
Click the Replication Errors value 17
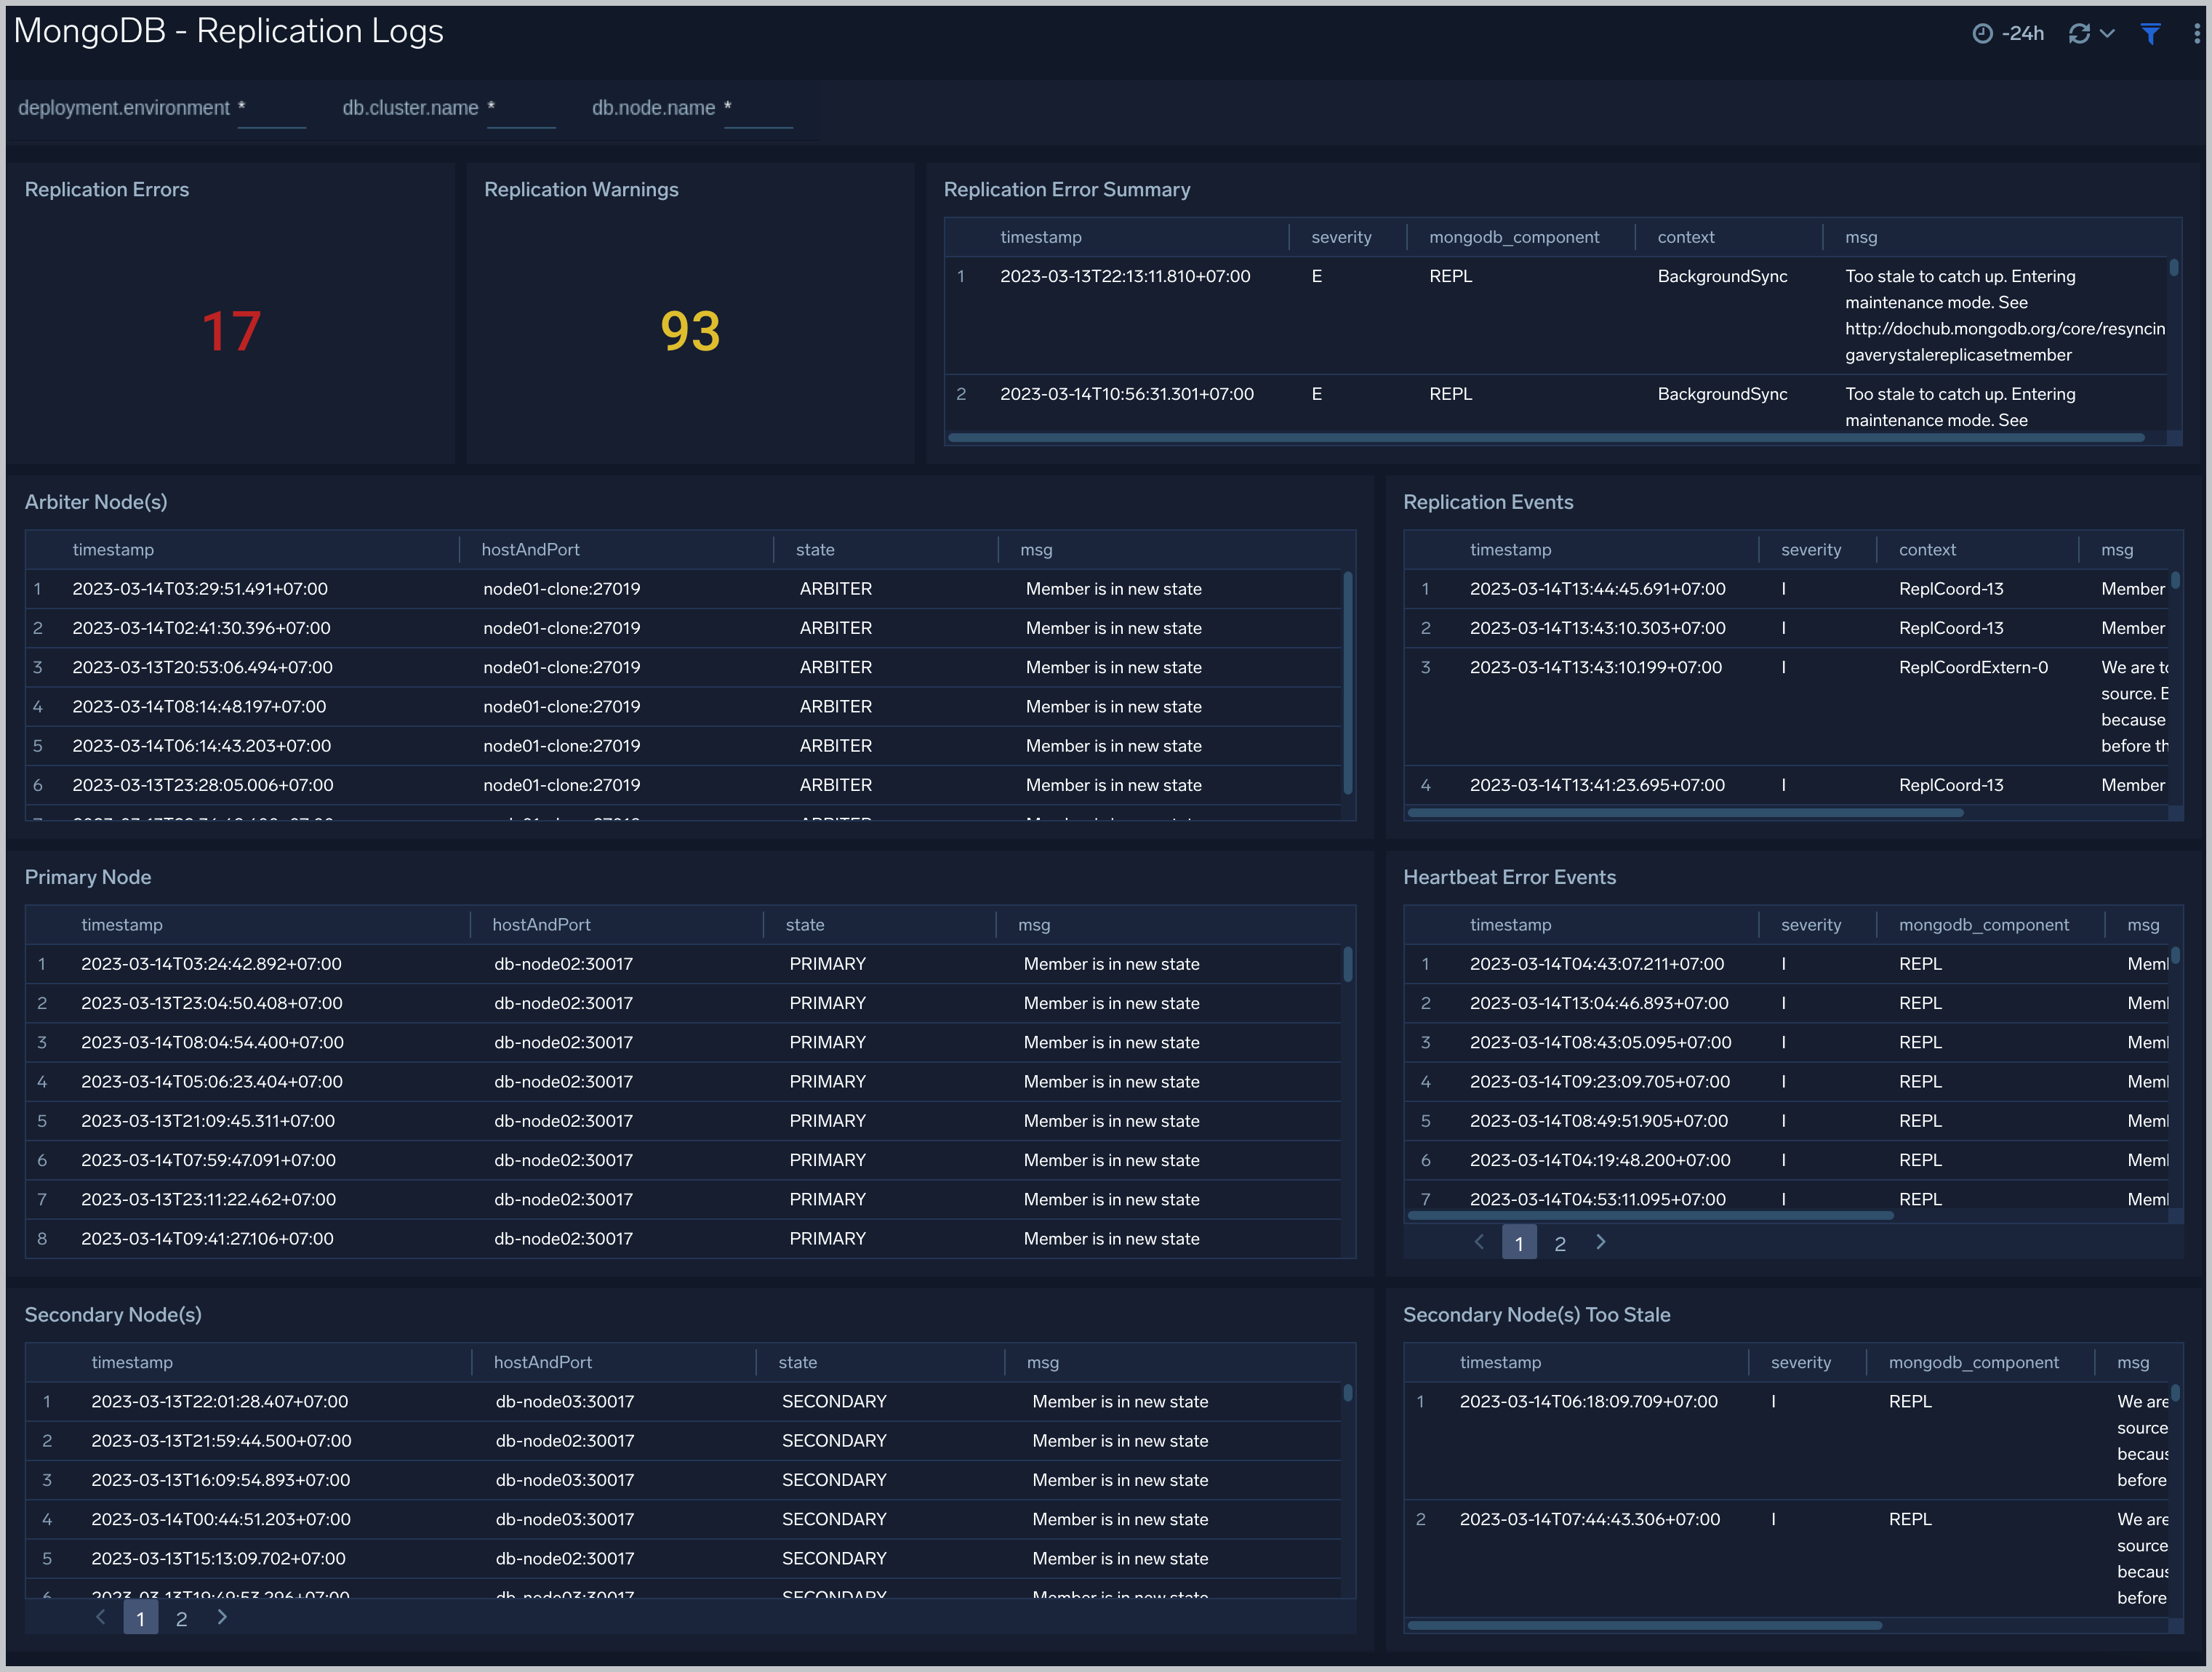(x=231, y=331)
